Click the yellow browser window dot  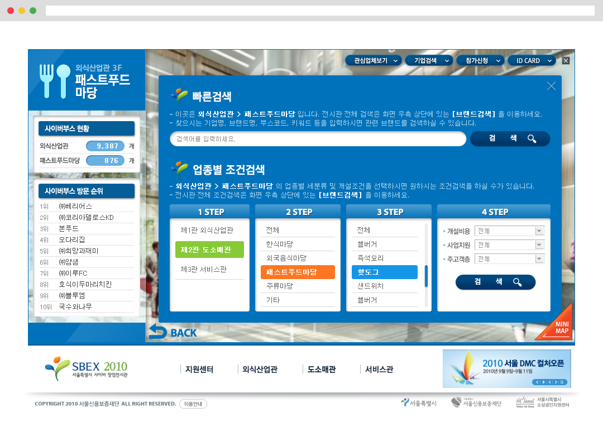tap(22, 11)
